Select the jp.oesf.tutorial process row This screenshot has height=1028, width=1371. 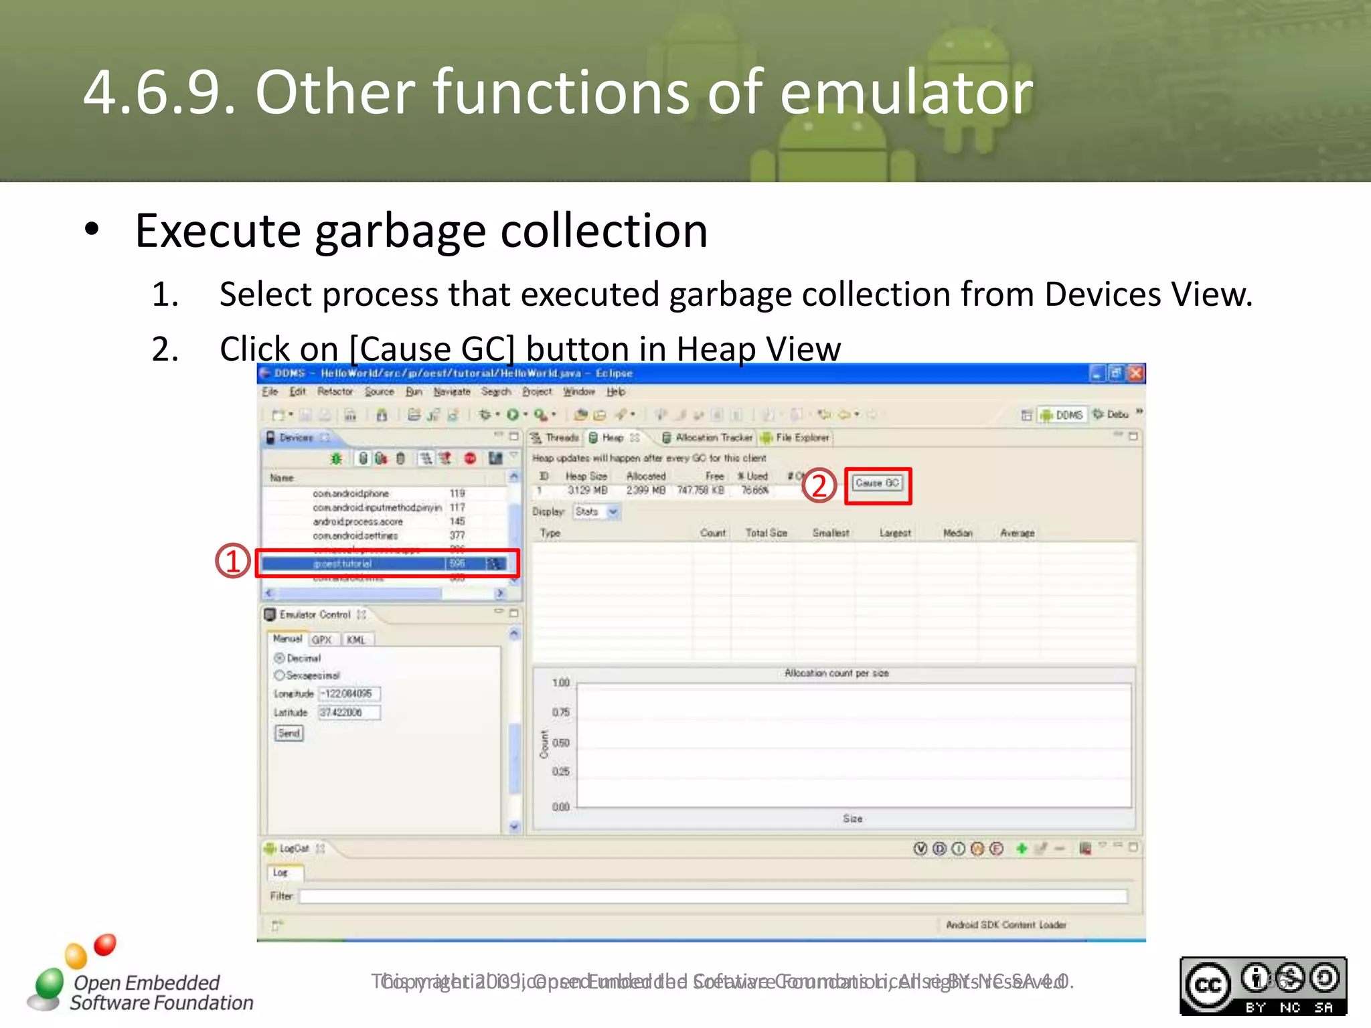coord(385,564)
